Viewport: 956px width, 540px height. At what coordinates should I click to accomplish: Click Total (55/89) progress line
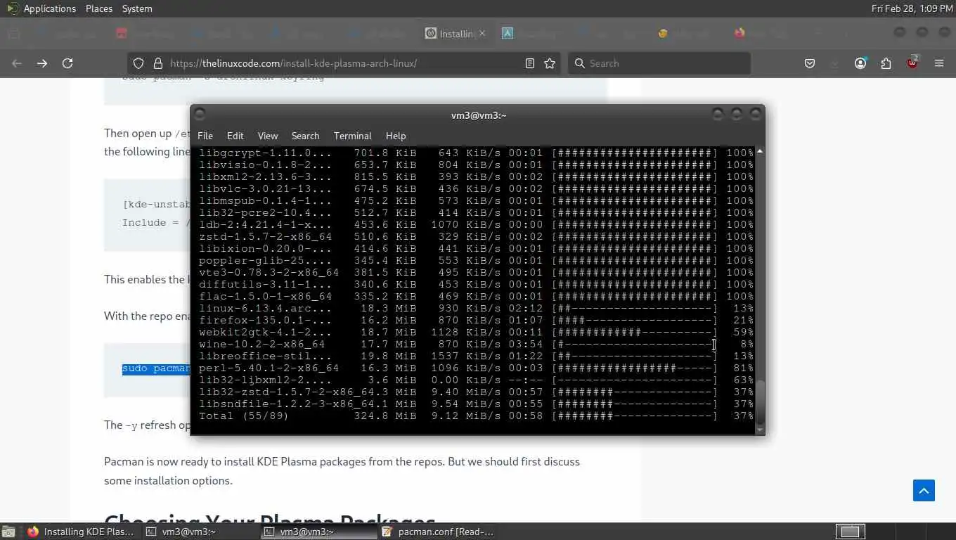pyautogui.click(x=476, y=416)
